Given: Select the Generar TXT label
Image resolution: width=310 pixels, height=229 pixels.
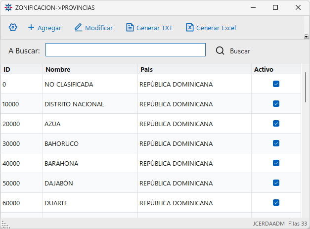Looking at the screenshot, I should (154, 28).
